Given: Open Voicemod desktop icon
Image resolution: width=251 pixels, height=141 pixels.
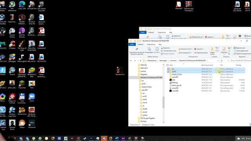Looking at the screenshot, I should pos(32,124).
